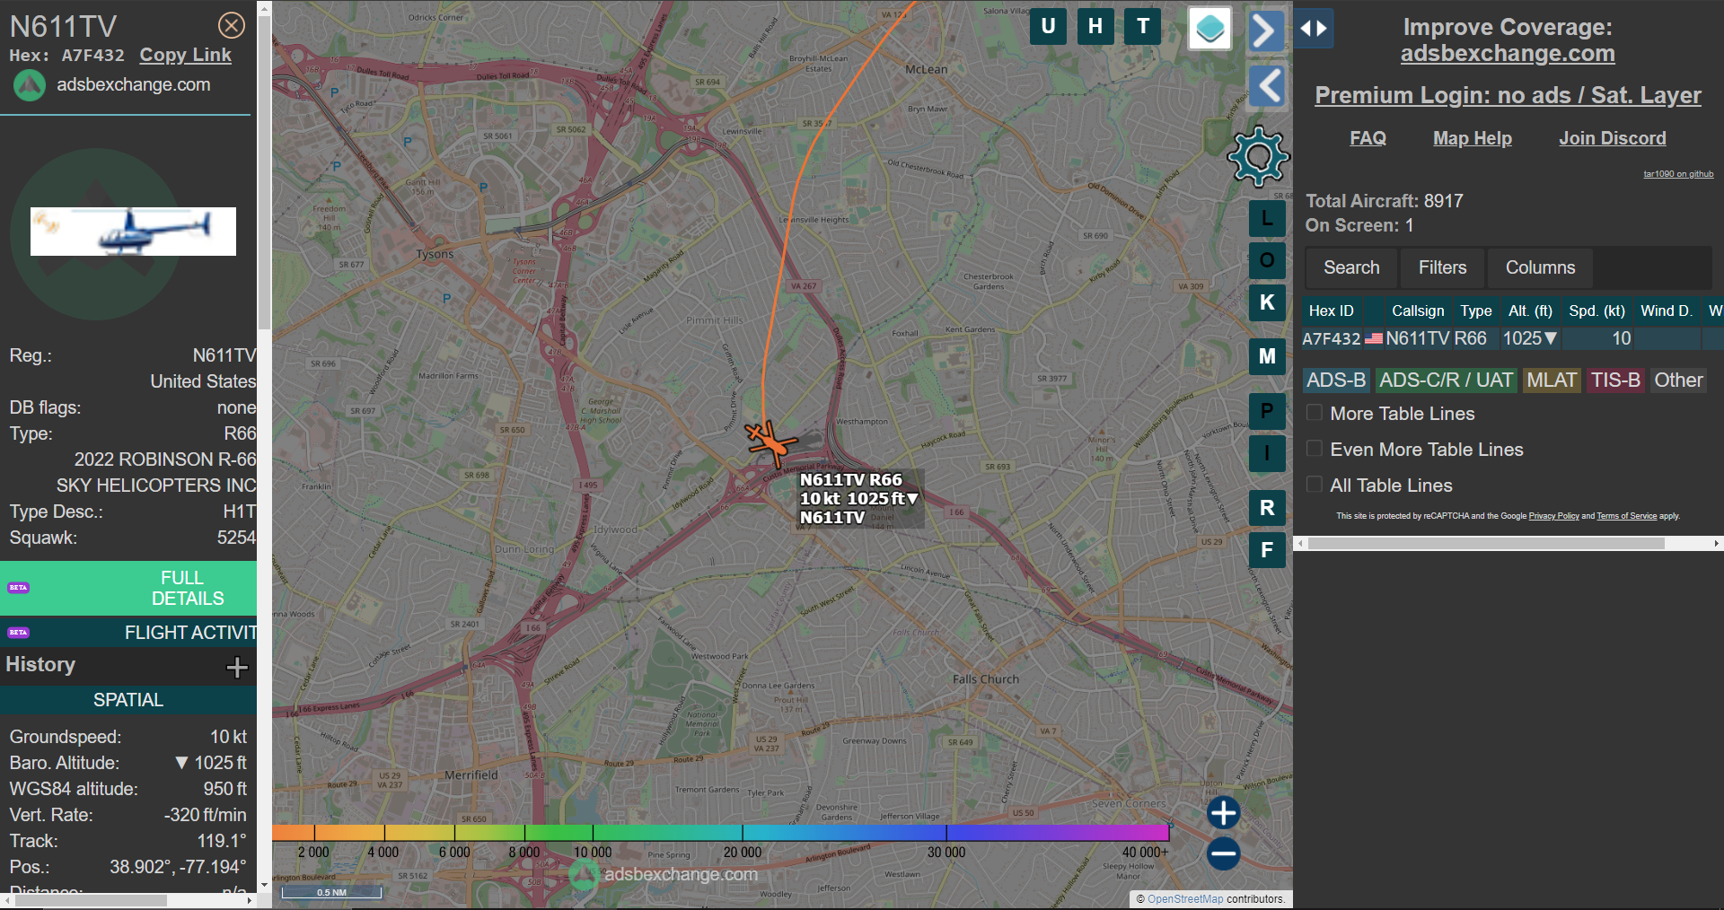Open OpenStreetMap attribution link
Image resolution: width=1724 pixels, height=910 pixels.
[x=1184, y=898]
